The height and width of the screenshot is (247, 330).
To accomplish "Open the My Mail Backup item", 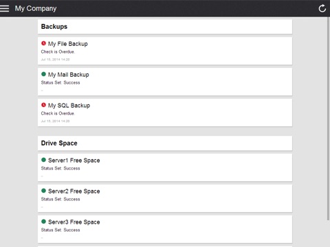I will [165, 82].
